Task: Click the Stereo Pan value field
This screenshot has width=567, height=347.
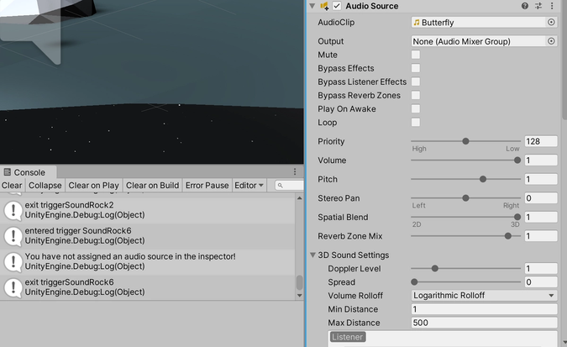Action: click(541, 198)
